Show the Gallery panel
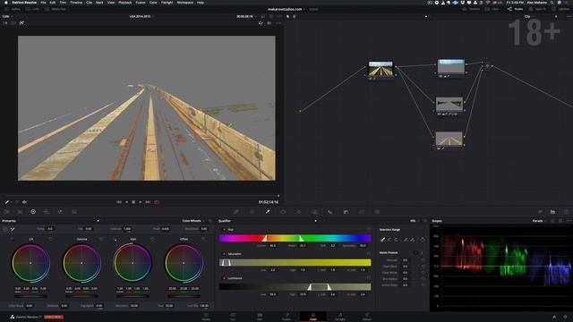 tap(13, 9)
